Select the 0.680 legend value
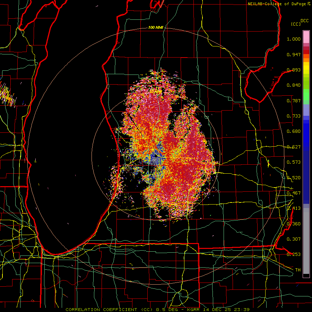The height and width of the screenshot is (312, 312). coord(294,131)
